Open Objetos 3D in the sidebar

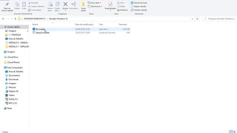(13, 91)
